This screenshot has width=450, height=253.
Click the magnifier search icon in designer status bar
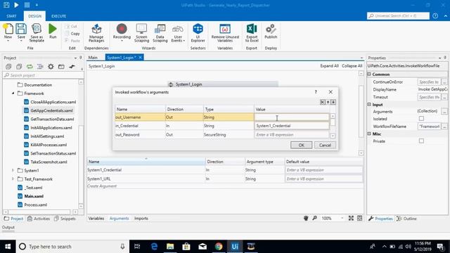pyautogui.click(x=314, y=219)
